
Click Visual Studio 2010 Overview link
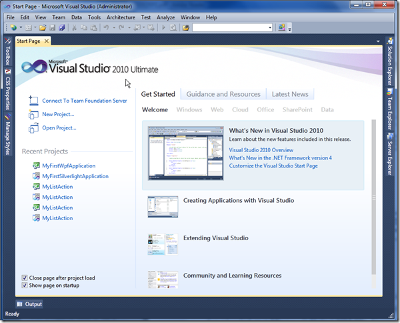261,150
